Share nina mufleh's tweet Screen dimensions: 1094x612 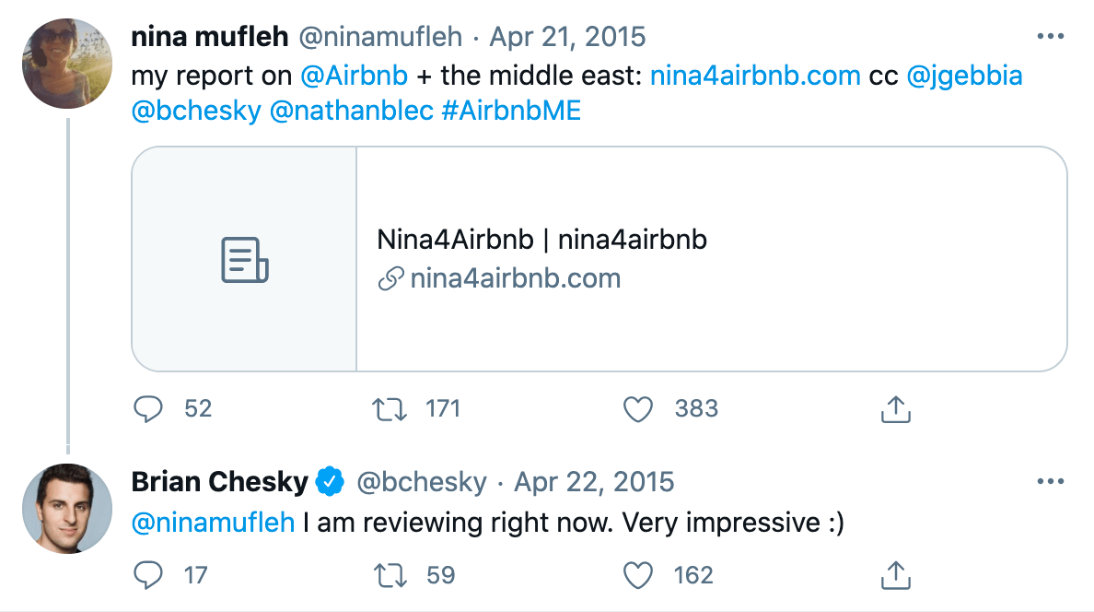pyautogui.click(x=893, y=408)
